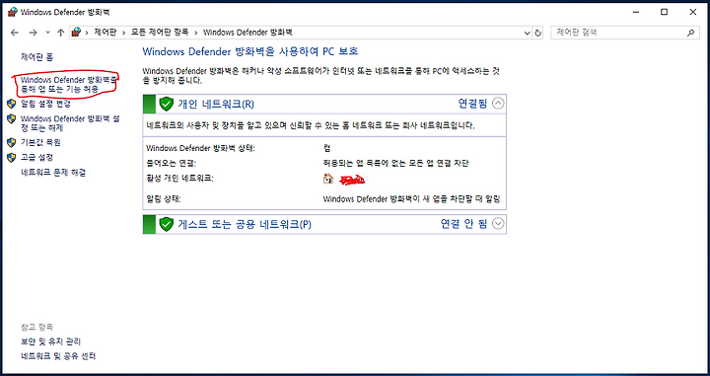
Task: Open 알림 설정 변경 link
Action: tap(45, 104)
